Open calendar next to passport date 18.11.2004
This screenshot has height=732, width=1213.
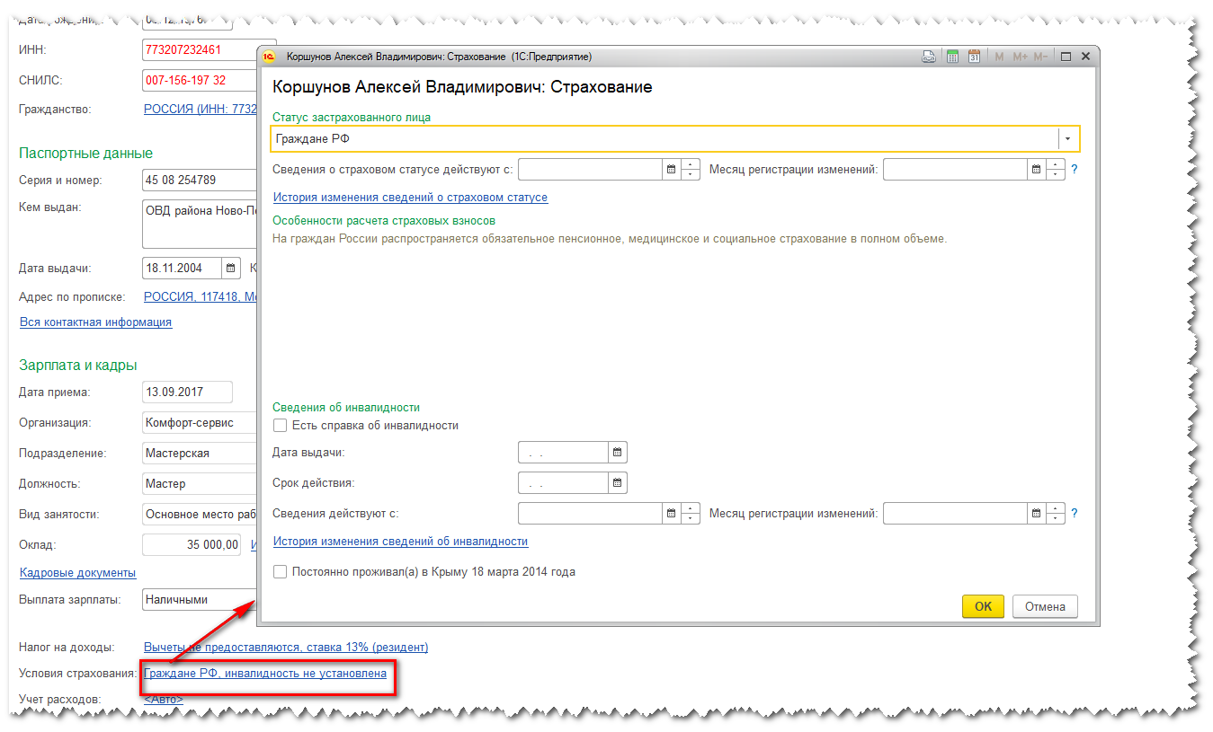(231, 268)
